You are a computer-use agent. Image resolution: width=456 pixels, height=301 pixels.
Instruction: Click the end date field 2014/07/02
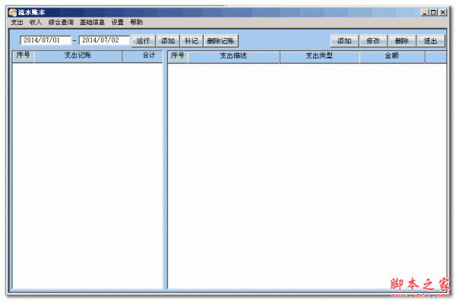104,40
